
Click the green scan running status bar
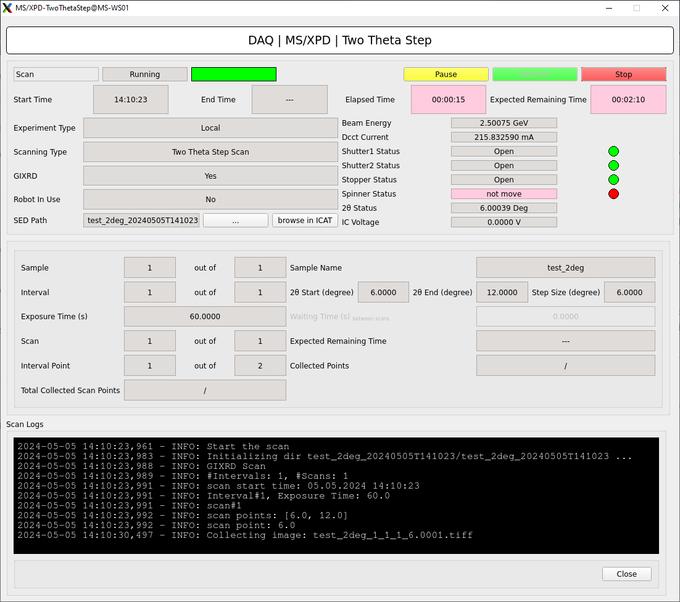pos(234,74)
